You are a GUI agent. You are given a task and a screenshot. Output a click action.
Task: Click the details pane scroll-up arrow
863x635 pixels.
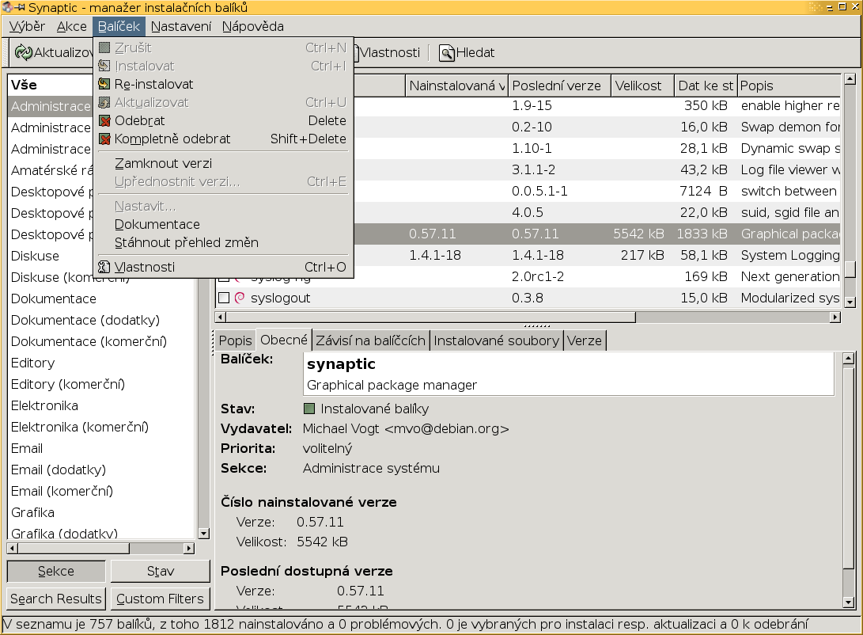tap(849, 359)
